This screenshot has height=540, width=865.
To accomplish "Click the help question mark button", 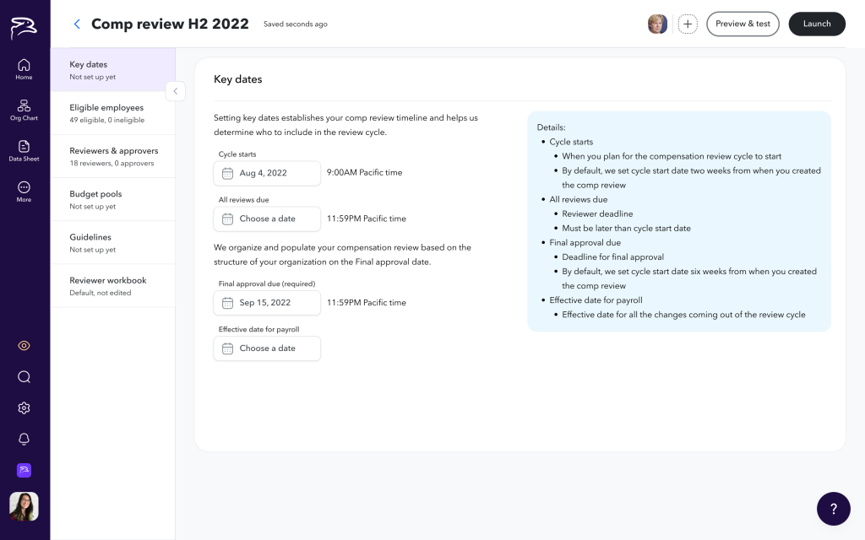I will click(x=833, y=509).
